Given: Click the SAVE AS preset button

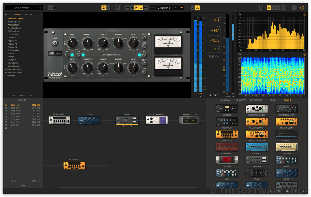Looking at the screenshot, I should 22,96.
